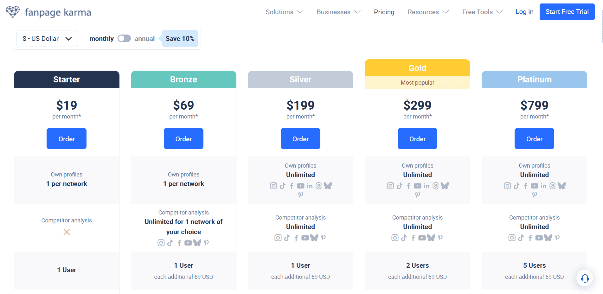
Task: Click the Pinterest icon under Silver competitor analysis
Action: pos(323,238)
